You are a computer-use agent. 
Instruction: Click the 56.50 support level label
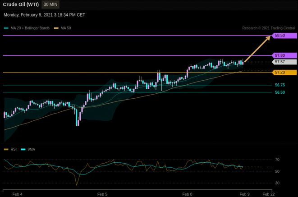[280, 92]
